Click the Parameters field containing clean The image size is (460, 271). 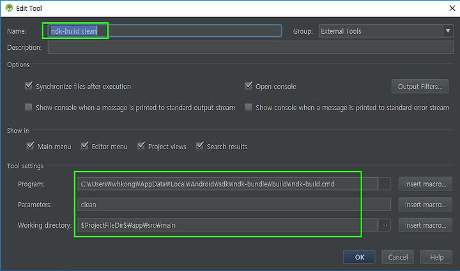pyautogui.click(x=234, y=205)
